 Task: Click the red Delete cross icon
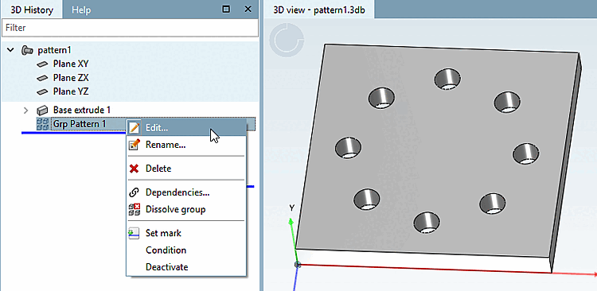click(x=134, y=169)
